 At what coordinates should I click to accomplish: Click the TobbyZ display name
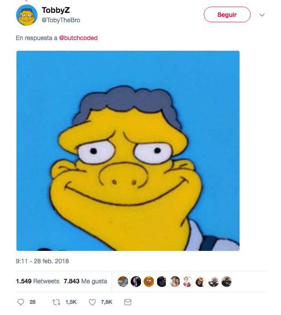[55, 10]
